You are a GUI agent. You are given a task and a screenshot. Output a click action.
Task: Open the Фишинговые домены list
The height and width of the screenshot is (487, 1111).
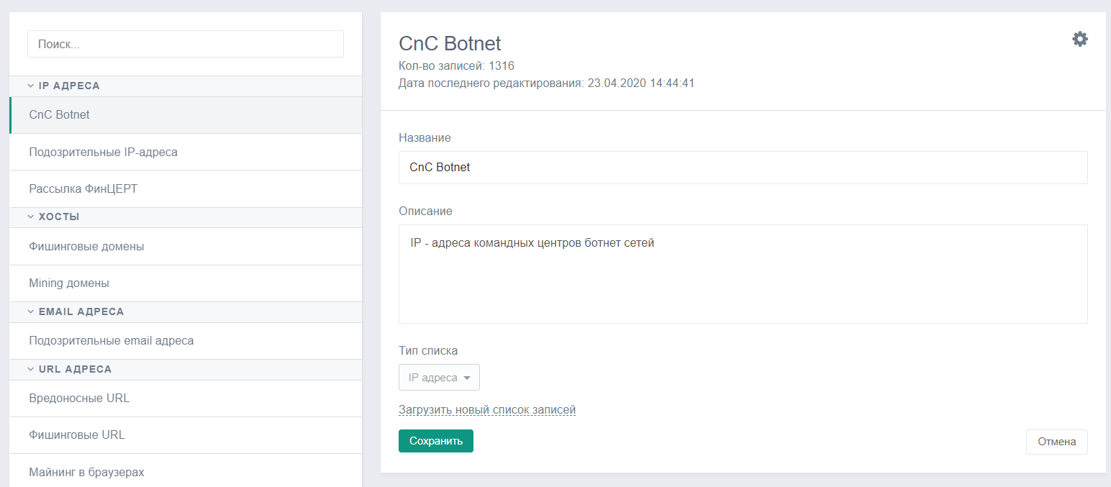186,246
